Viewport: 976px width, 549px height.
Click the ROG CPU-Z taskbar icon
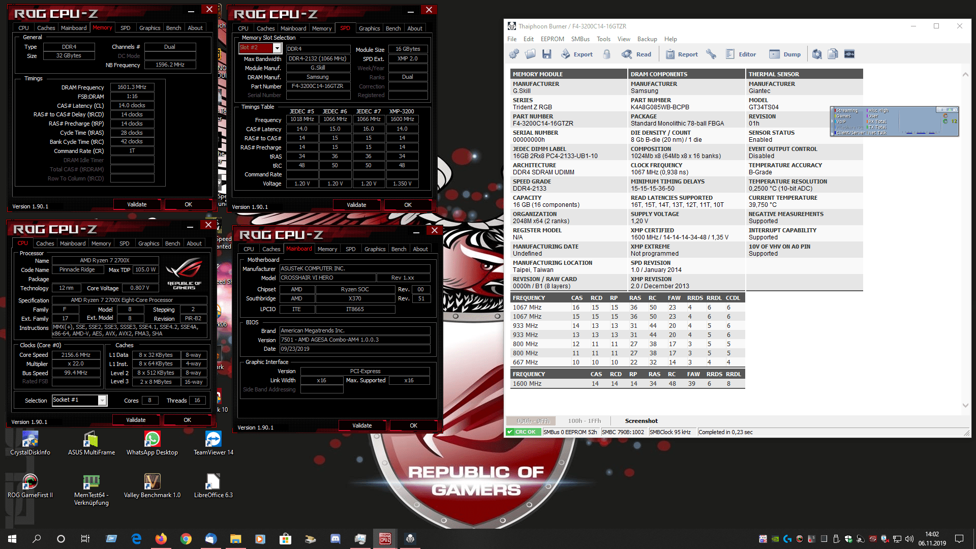tap(385, 539)
